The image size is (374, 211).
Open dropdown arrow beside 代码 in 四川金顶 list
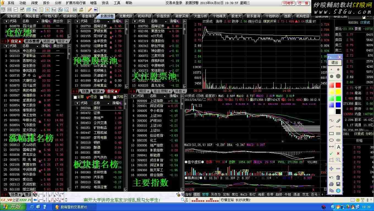point(6,21)
